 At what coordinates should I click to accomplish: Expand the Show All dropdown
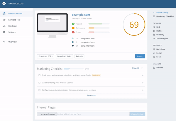[137, 68]
